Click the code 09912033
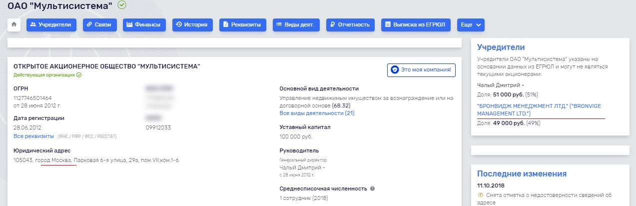 tap(159, 127)
